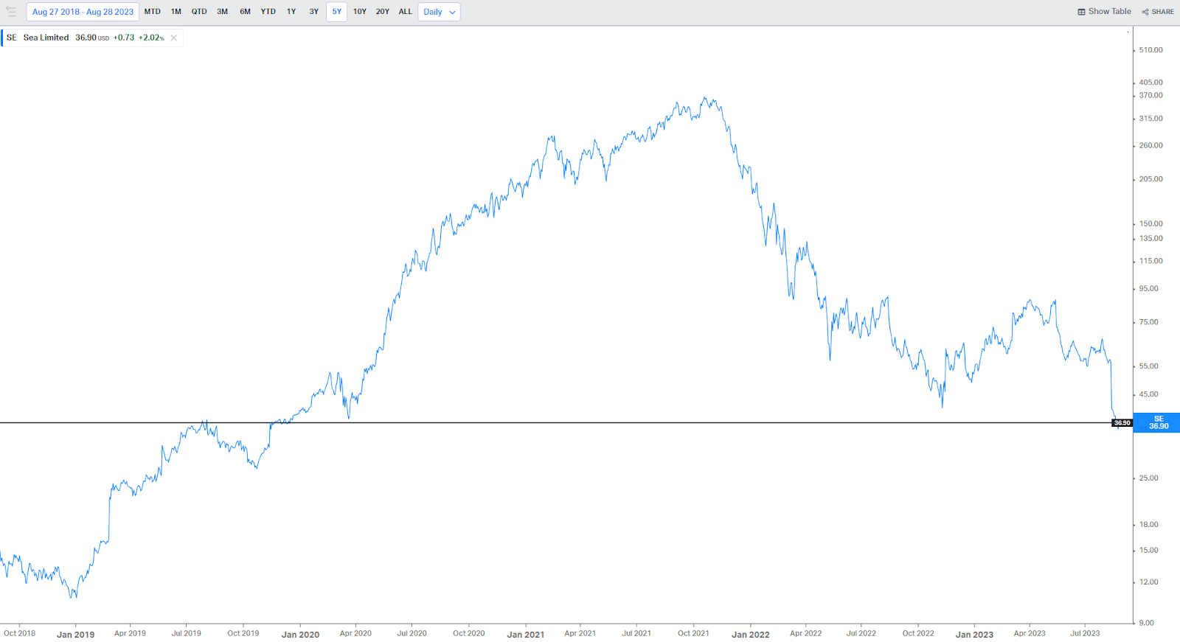Click the 95.00 price axis label
This screenshot has height=642, width=1180.
pos(1148,288)
